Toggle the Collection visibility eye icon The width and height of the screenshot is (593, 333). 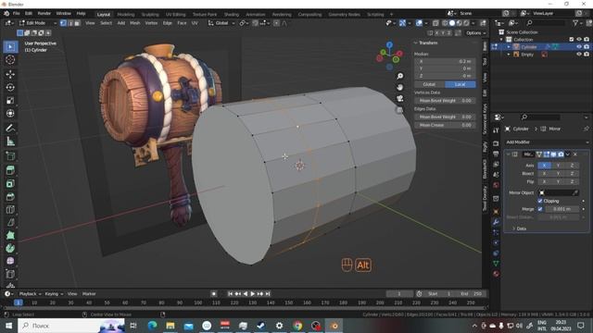[x=578, y=39]
